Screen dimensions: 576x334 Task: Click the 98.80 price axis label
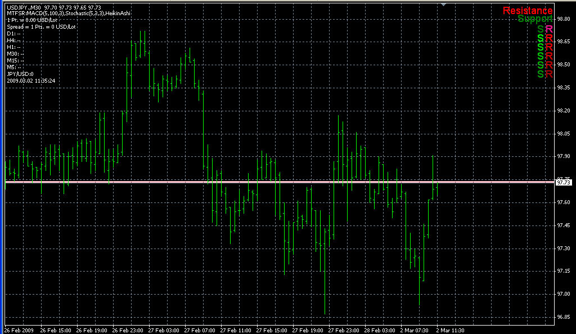[x=563, y=19]
